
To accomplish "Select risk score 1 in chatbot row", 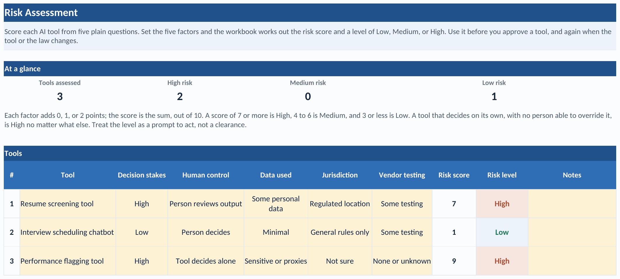I will pos(454,232).
